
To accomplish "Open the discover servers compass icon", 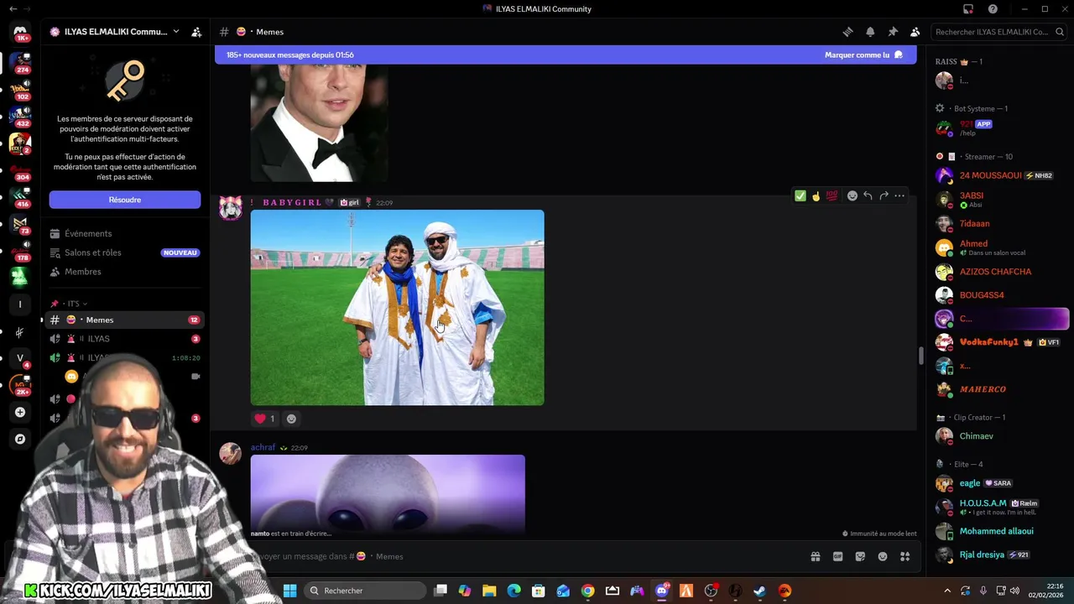I will point(20,439).
